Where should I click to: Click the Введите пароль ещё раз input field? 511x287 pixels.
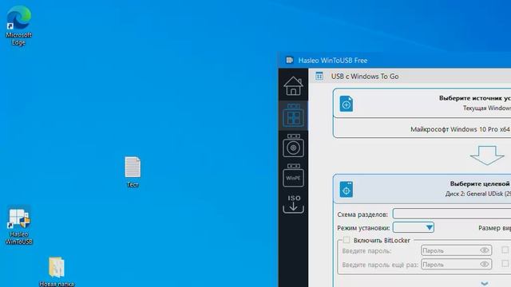[456, 264]
